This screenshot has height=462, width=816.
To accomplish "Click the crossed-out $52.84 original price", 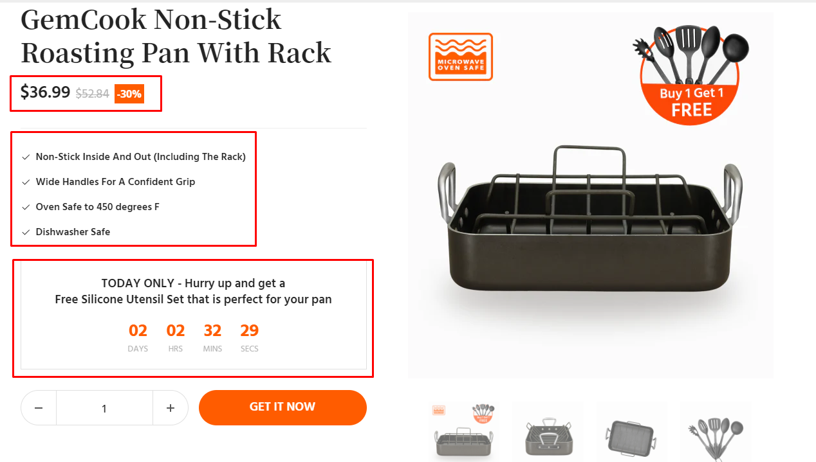I will (x=92, y=94).
